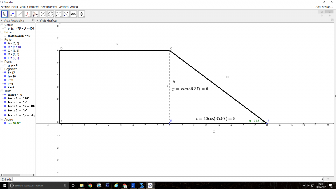The height and width of the screenshot is (189, 336).
Task: Select the ABC text tool
Action: pyautogui.click(x=74, y=14)
